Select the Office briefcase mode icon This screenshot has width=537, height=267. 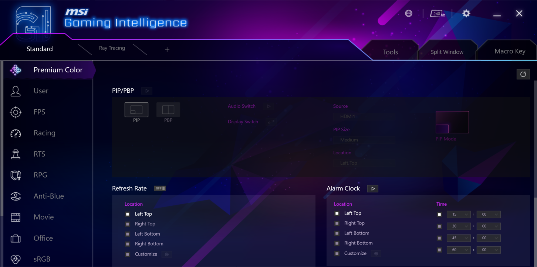click(x=16, y=238)
